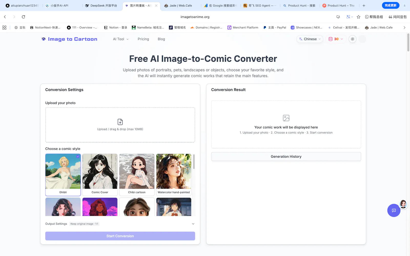Switch to the DeepSeek 开放平台 tab
The image size is (410, 256).
click(x=101, y=6)
